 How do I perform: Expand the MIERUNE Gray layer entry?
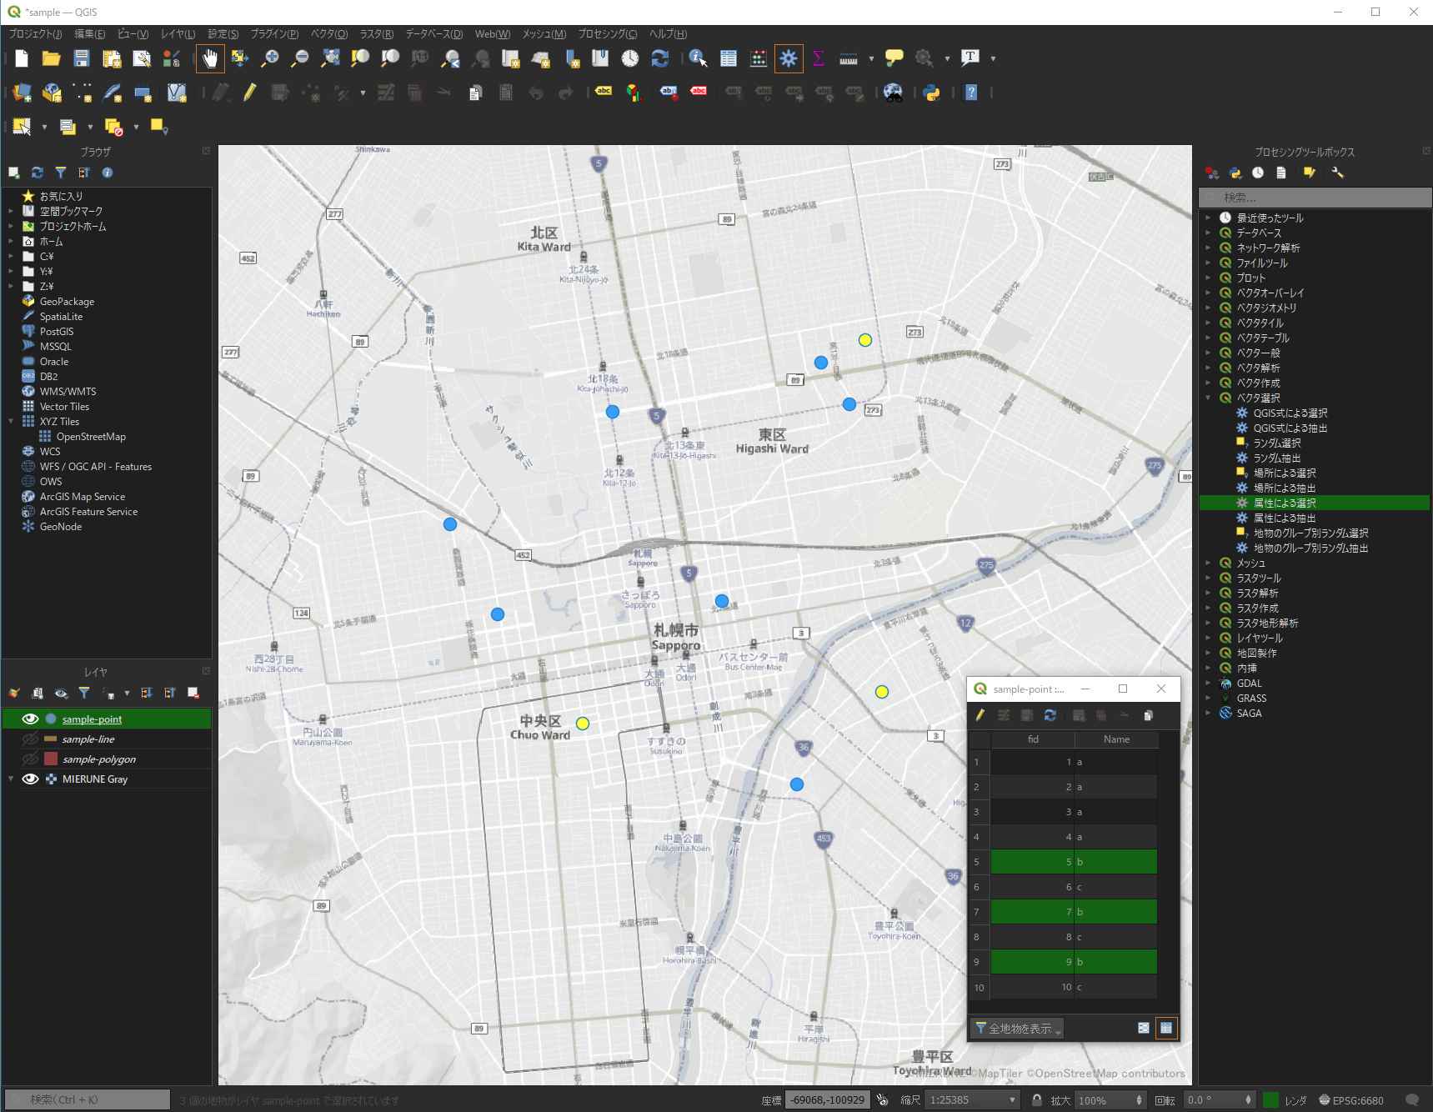tap(11, 779)
